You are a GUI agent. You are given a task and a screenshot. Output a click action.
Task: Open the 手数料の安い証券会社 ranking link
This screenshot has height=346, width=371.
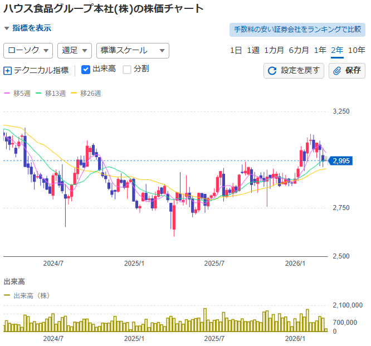[296, 30]
